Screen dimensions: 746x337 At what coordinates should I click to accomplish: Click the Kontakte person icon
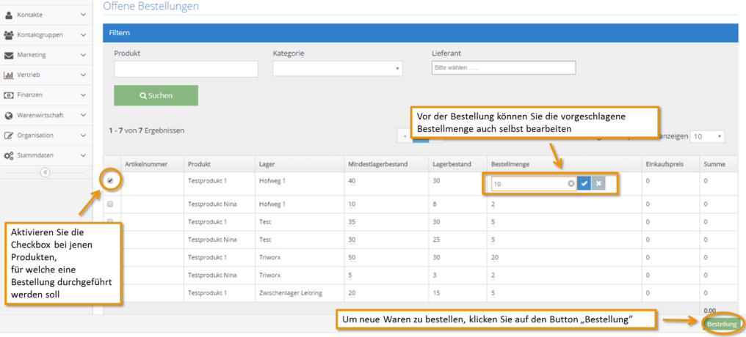[9, 15]
